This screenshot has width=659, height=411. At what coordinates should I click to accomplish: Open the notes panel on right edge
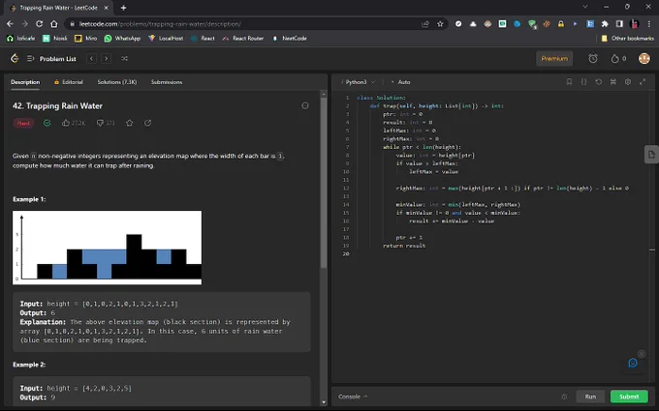click(651, 155)
